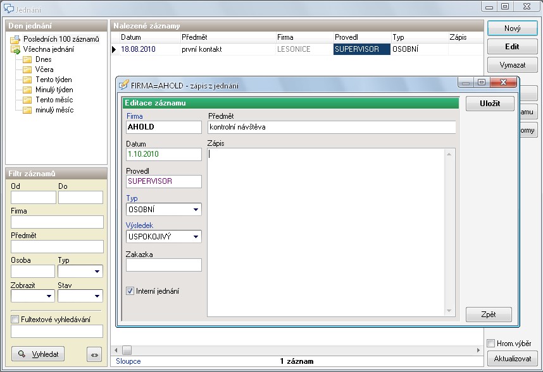The image size is (543, 372).
Task: Go back with the Zpět button
Action: pyautogui.click(x=489, y=315)
